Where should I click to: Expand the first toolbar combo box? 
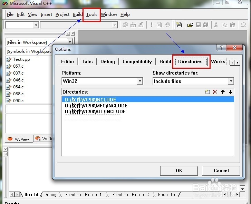point(36,25)
